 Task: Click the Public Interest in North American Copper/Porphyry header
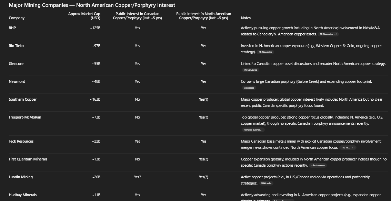[203, 16]
